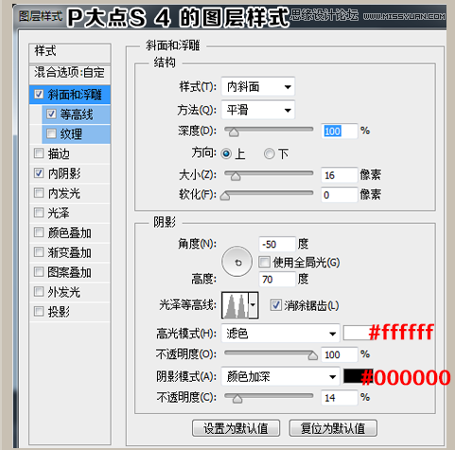
Task: Click the 深度 slider handle
Action: click(x=234, y=132)
